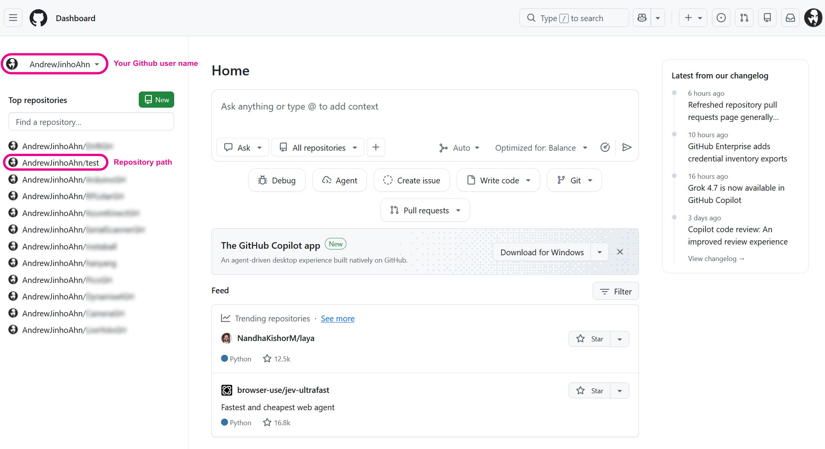Open star list dropdown for browser-use/jev-ultrafast
Image resolution: width=825 pixels, height=449 pixels.
tap(620, 391)
